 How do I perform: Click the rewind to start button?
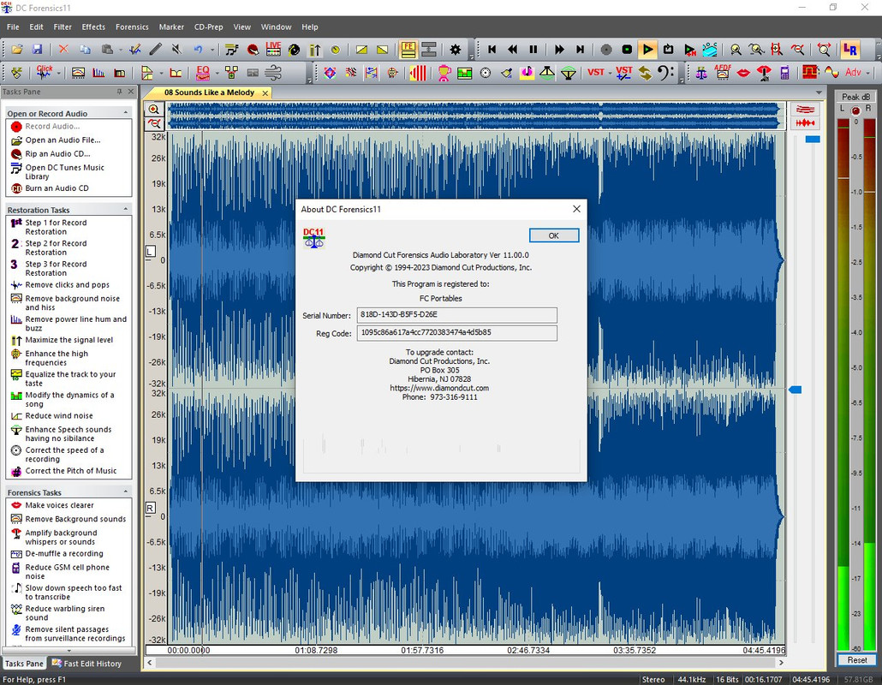pos(492,50)
